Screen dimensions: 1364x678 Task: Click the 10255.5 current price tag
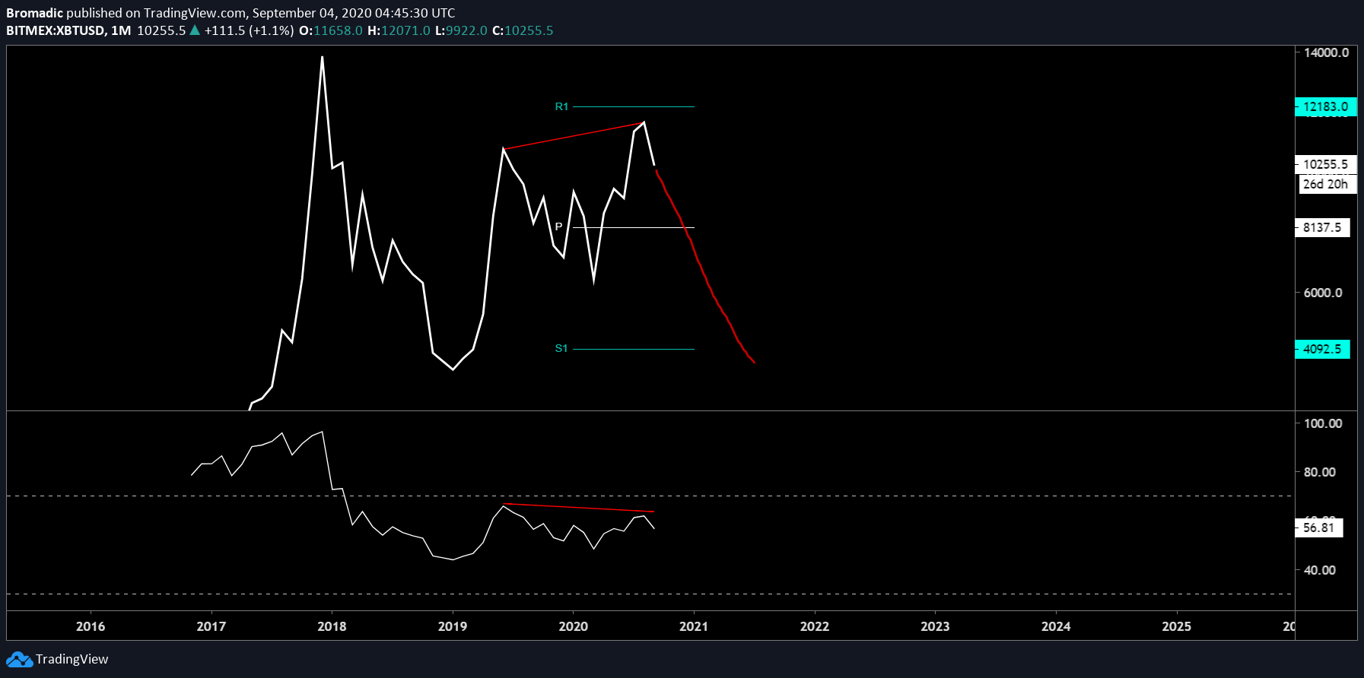[1325, 164]
